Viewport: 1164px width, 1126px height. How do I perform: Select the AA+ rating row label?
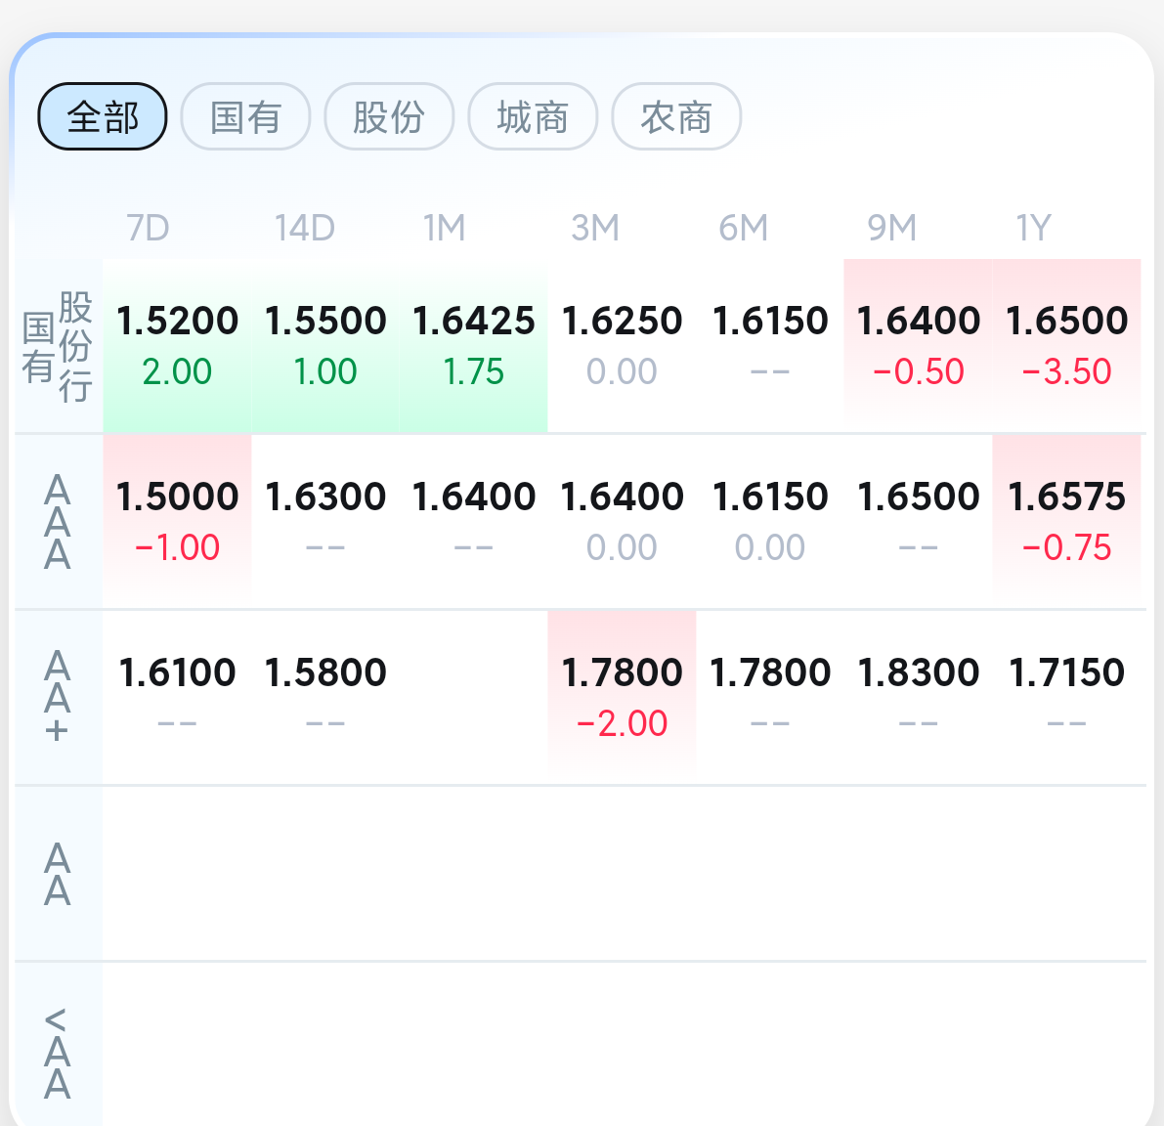[x=58, y=698]
